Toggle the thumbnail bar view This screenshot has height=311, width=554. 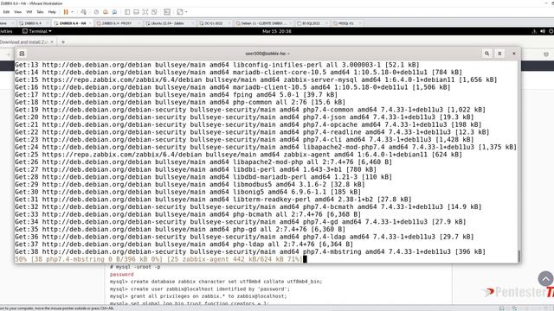coord(136,11)
